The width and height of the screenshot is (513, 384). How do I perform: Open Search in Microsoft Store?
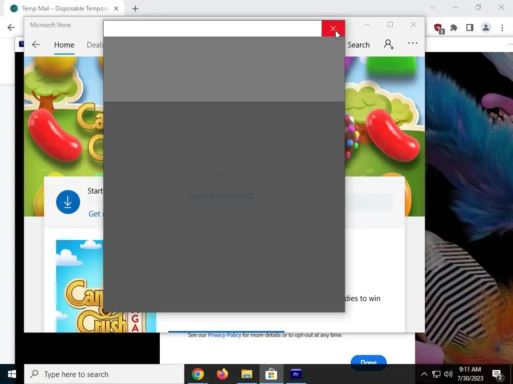pyautogui.click(x=359, y=44)
